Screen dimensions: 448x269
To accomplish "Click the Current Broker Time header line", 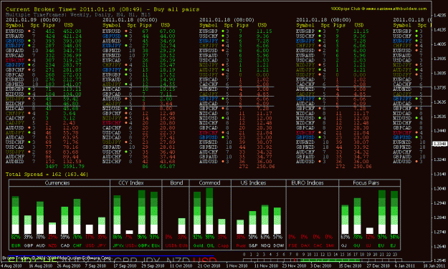I will click(103, 9).
